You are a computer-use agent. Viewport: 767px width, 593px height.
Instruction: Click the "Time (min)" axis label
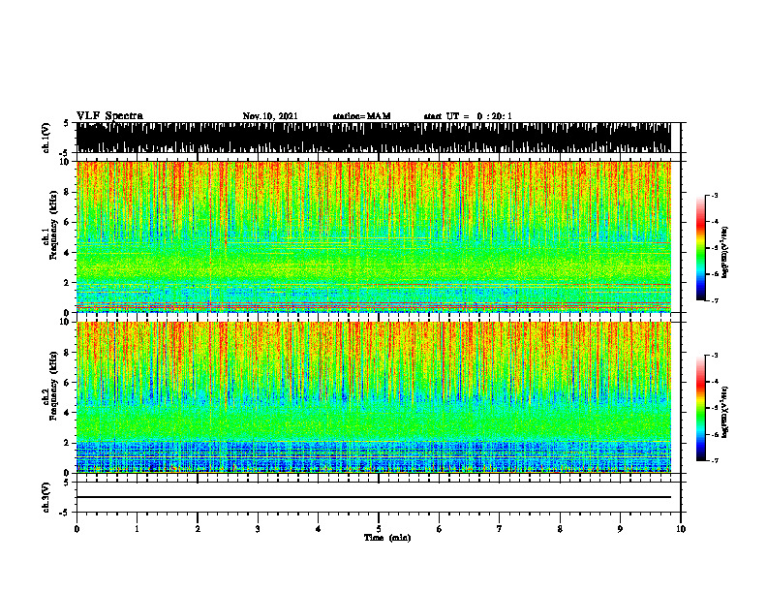(387, 538)
